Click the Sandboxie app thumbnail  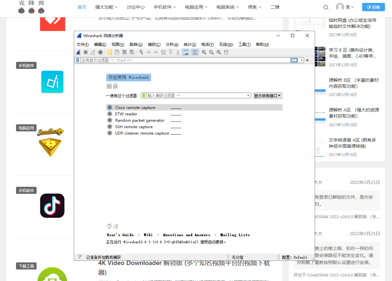click(50, 142)
